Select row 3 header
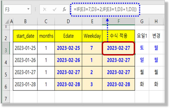Viewport: 170px width, 108px height. click(6, 48)
